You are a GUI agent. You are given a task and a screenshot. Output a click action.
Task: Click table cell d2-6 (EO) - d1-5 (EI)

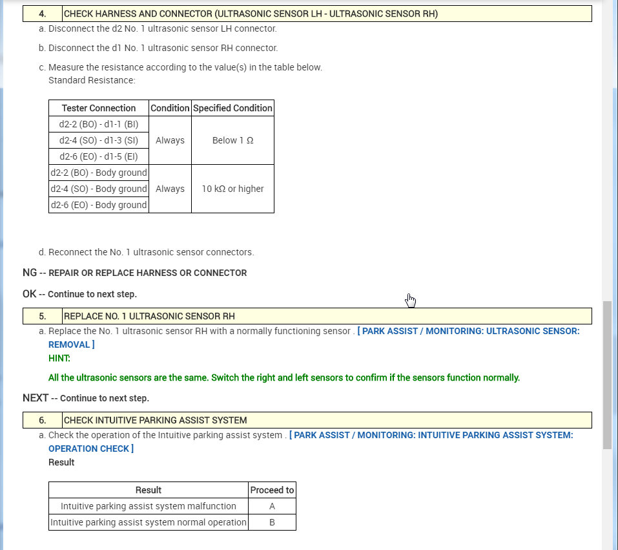click(x=99, y=156)
